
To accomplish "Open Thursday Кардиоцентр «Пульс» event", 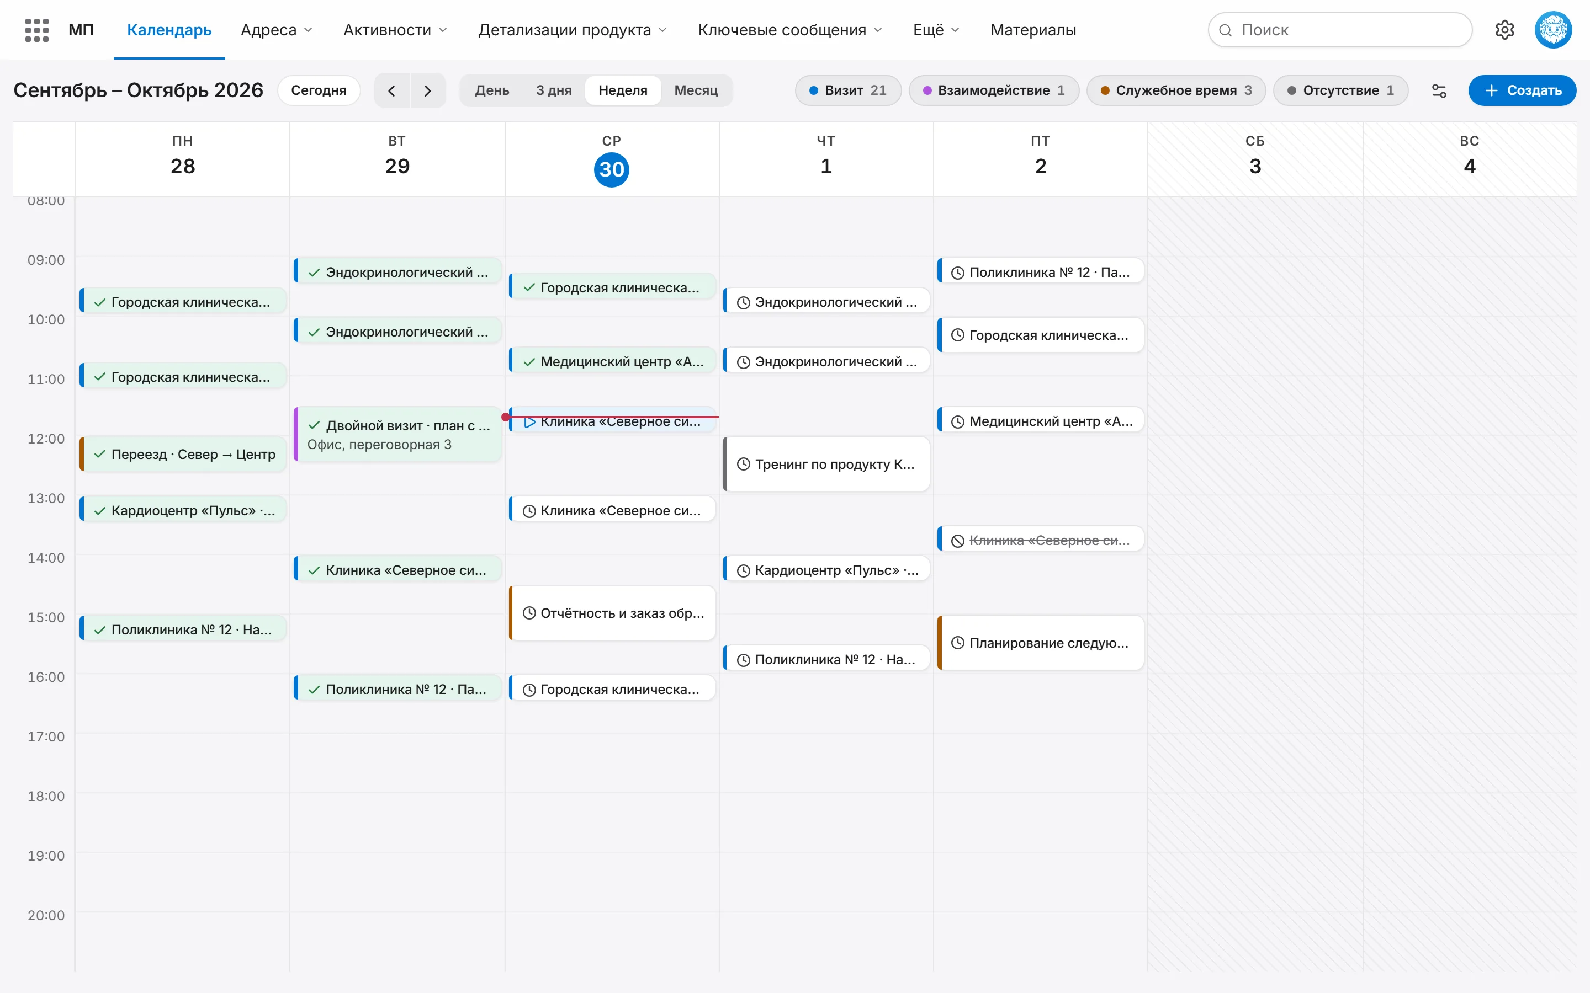I will [826, 570].
